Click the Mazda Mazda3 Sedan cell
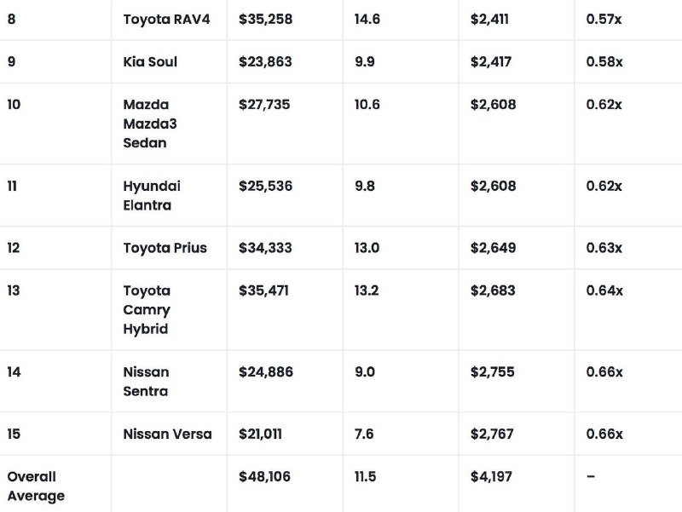The height and width of the screenshot is (512, 682). click(150, 124)
